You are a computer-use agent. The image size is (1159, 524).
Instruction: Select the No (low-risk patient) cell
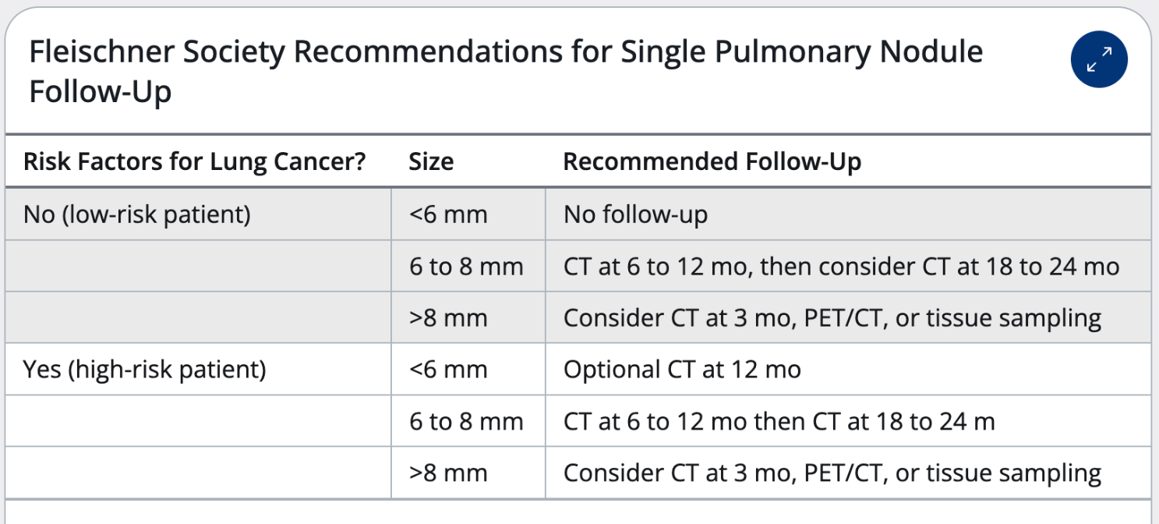[137, 214]
